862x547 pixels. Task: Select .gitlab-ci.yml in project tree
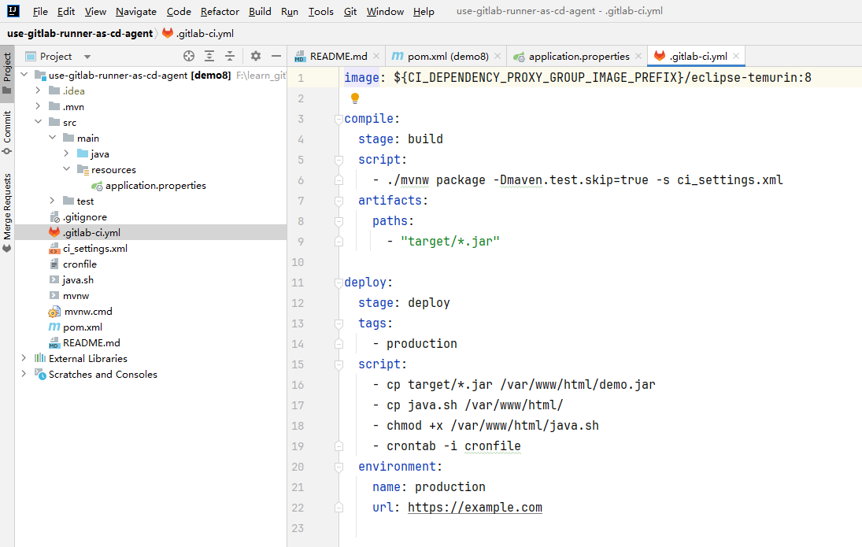coord(91,232)
